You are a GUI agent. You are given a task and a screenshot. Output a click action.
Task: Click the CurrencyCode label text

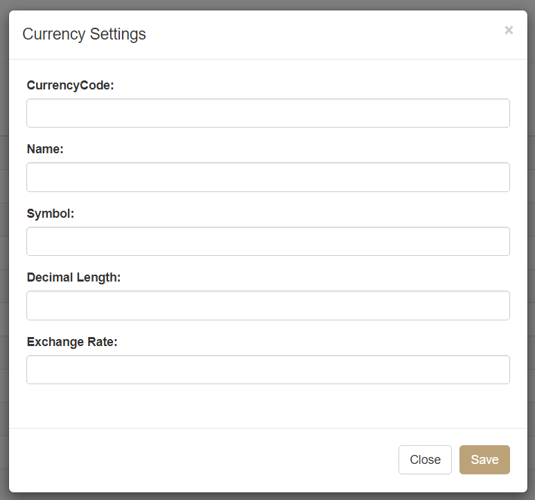[x=70, y=85]
